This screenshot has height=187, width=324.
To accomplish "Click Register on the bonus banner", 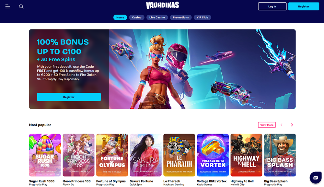I will coord(69,97).
